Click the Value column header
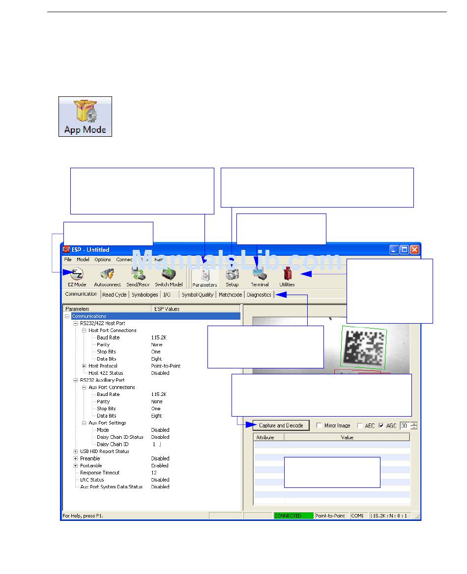Screen dimensions: 467x574 [x=347, y=437]
